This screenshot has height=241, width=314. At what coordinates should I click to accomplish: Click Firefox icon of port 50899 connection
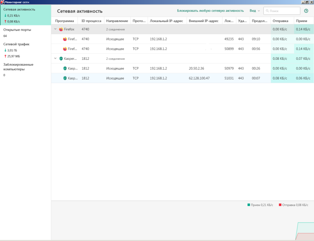[x=65, y=49]
